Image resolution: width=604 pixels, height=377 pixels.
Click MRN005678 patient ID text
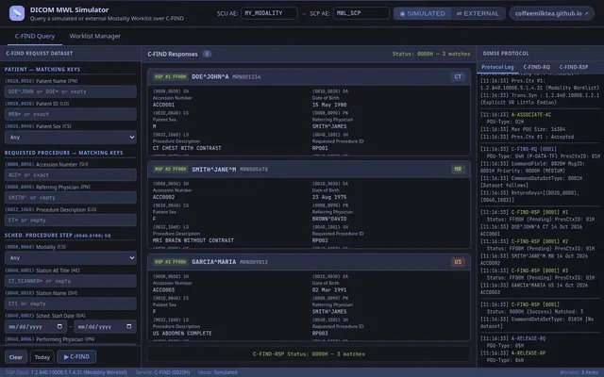(x=254, y=170)
